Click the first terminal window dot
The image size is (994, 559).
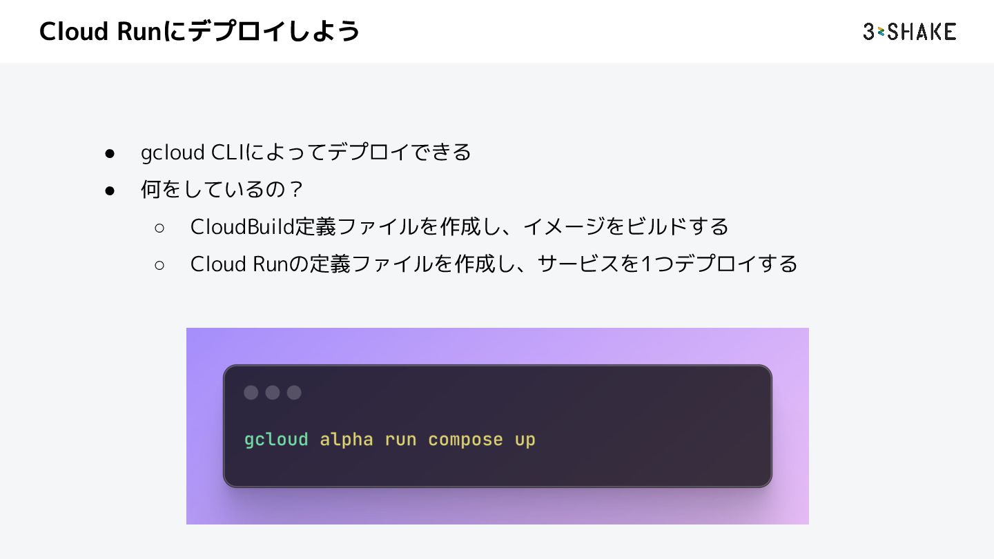251,393
